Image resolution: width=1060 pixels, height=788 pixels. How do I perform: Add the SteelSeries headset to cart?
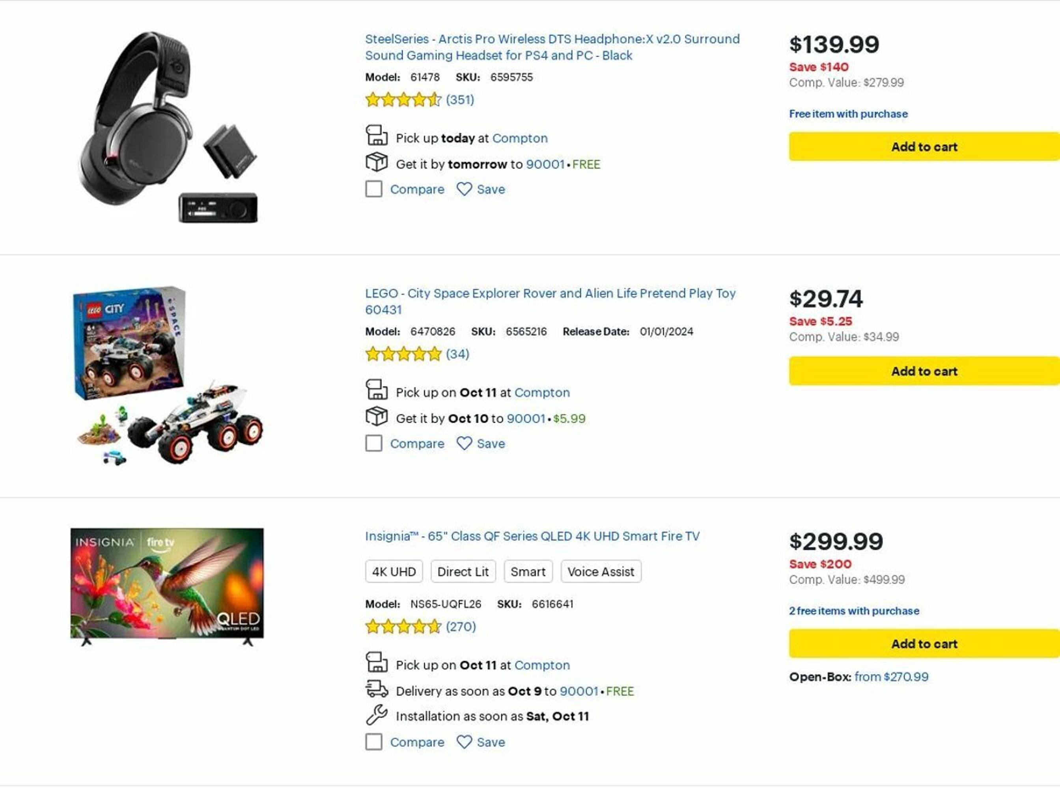(x=924, y=147)
